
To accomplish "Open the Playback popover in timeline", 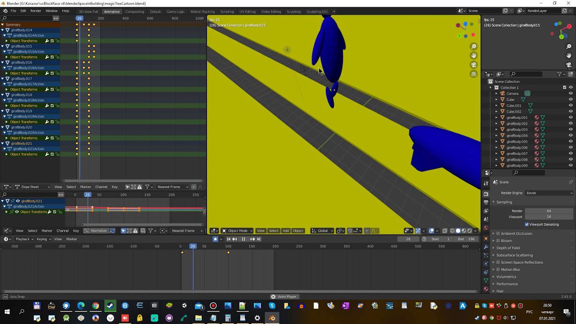I will [x=24, y=239].
